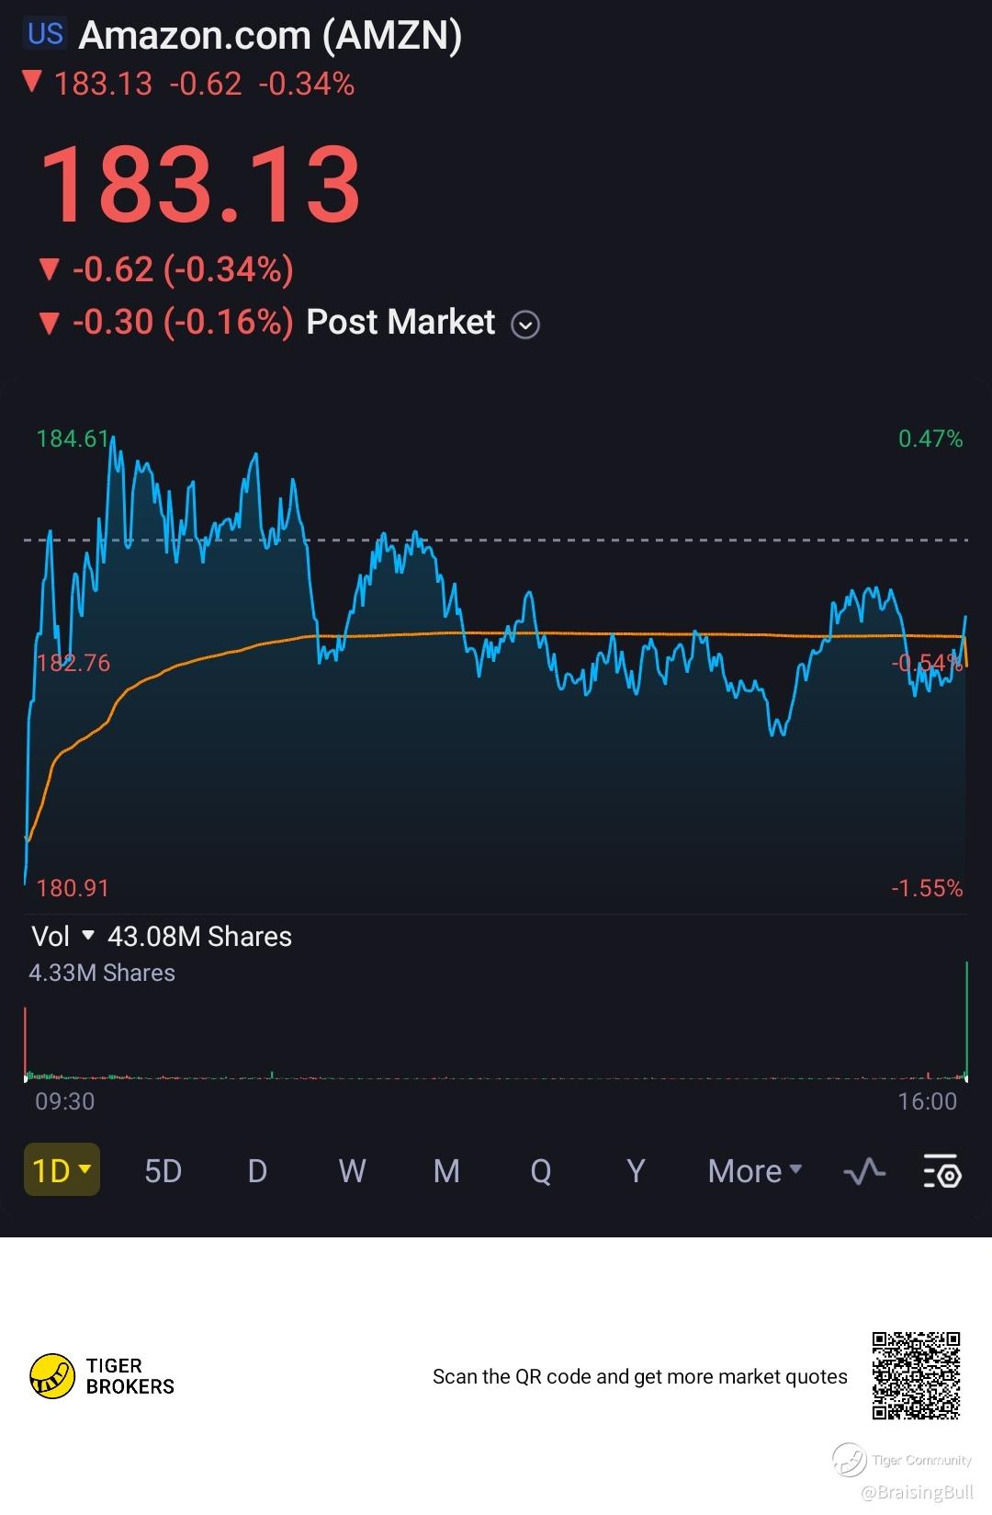This screenshot has width=992, height=1515.
Task: Select the Y yearly chart tab
Action: coord(635,1171)
